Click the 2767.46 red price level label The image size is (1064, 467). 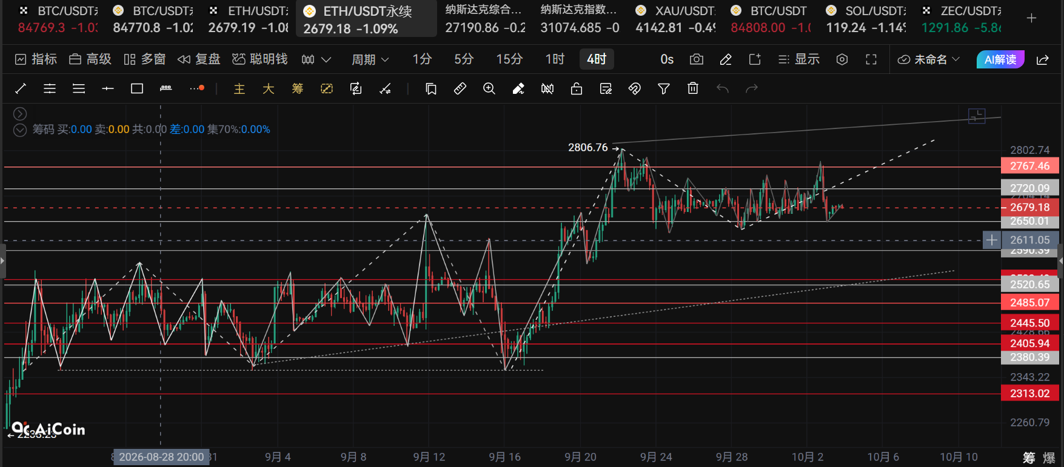pyautogui.click(x=1029, y=166)
